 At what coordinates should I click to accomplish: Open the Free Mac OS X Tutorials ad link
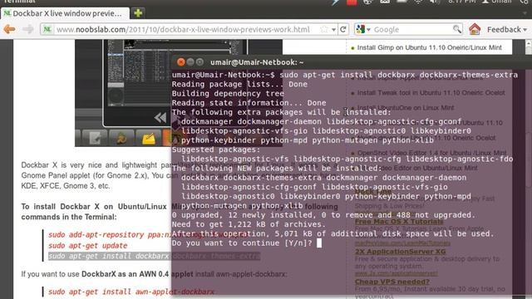tap(399, 222)
